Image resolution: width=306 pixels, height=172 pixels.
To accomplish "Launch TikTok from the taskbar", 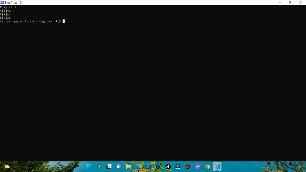I will click(x=168, y=167).
